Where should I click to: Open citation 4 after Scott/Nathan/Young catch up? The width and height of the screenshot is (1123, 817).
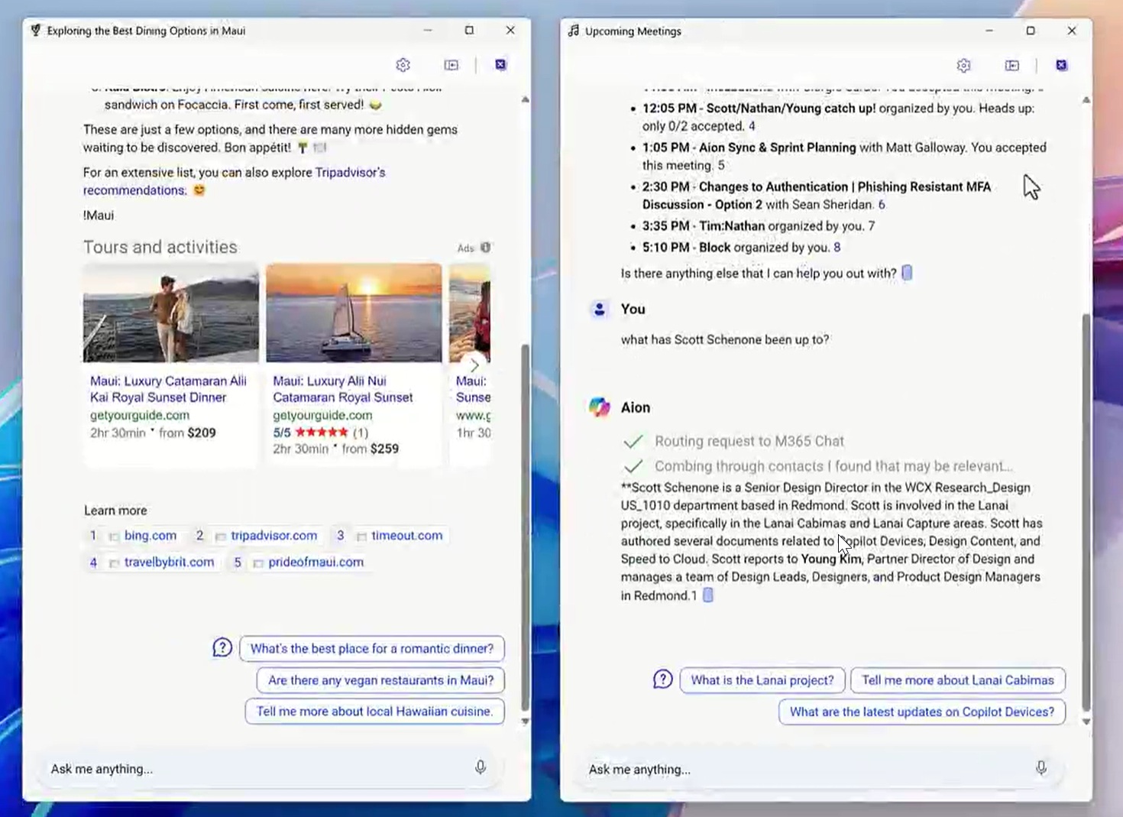tap(752, 126)
